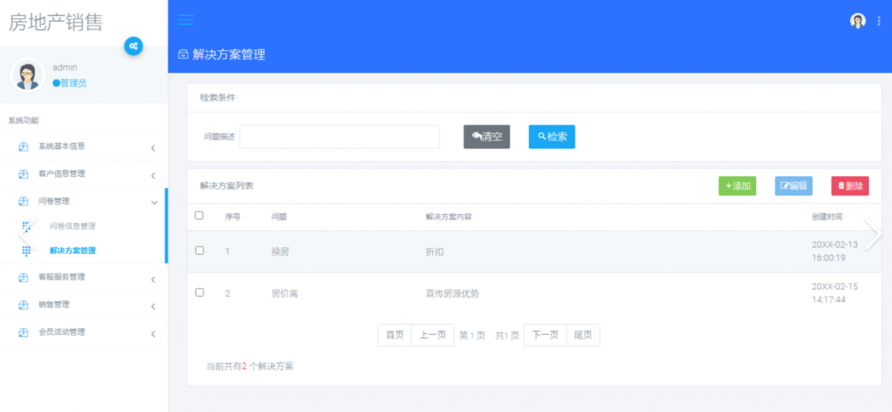Click inside the 问题描述 input field

click(x=339, y=136)
